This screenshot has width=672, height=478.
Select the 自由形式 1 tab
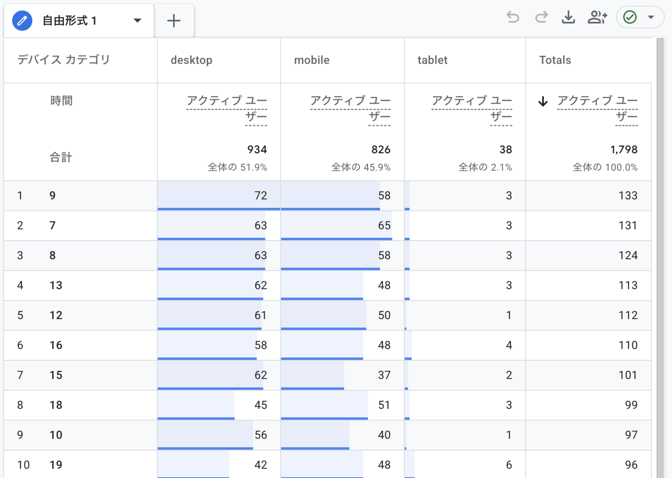79,21
